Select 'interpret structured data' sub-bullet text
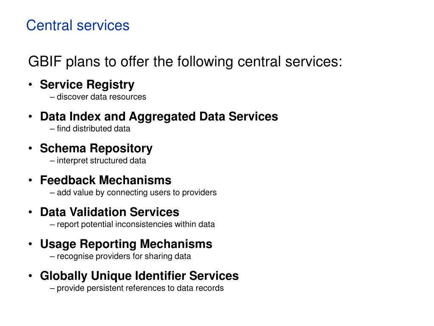Image resolution: width=434 pixels, height=326 pixels. (98, 160)
